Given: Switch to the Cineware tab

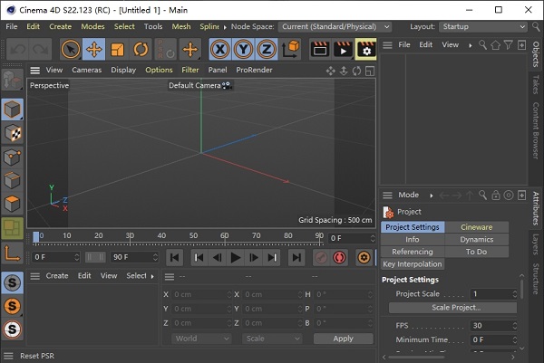Looking at the screenshot, I should tap(476, 227).
